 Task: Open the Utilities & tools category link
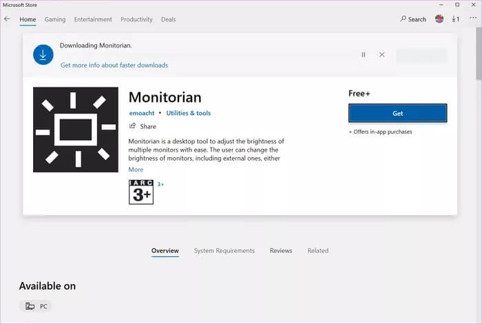[189, 113]
